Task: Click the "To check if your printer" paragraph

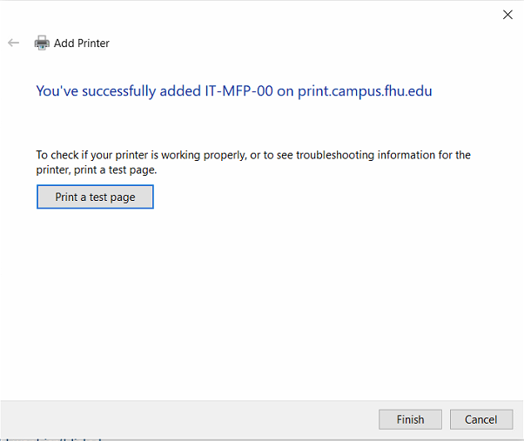Action: coord(253,163)
